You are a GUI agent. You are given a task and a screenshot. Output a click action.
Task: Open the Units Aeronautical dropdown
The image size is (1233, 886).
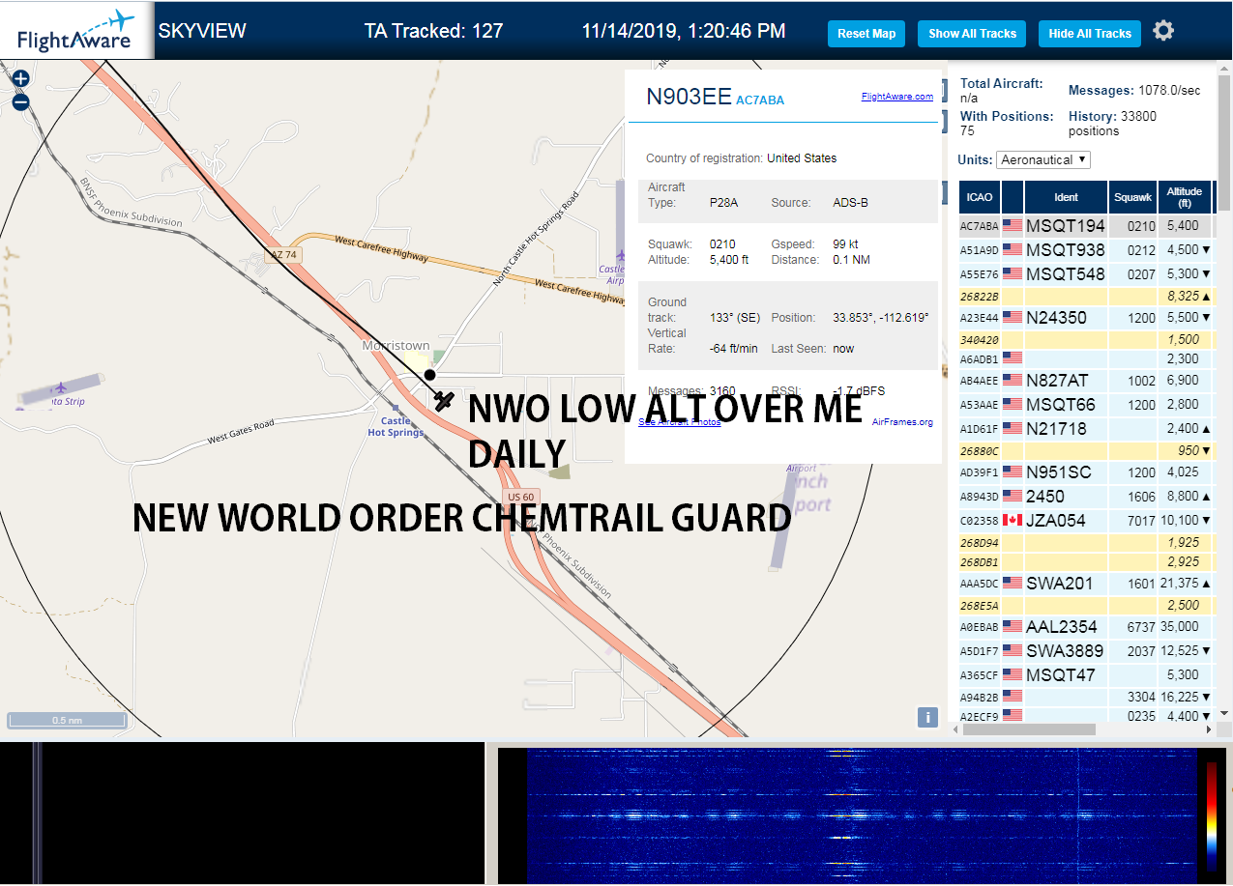1043,159
